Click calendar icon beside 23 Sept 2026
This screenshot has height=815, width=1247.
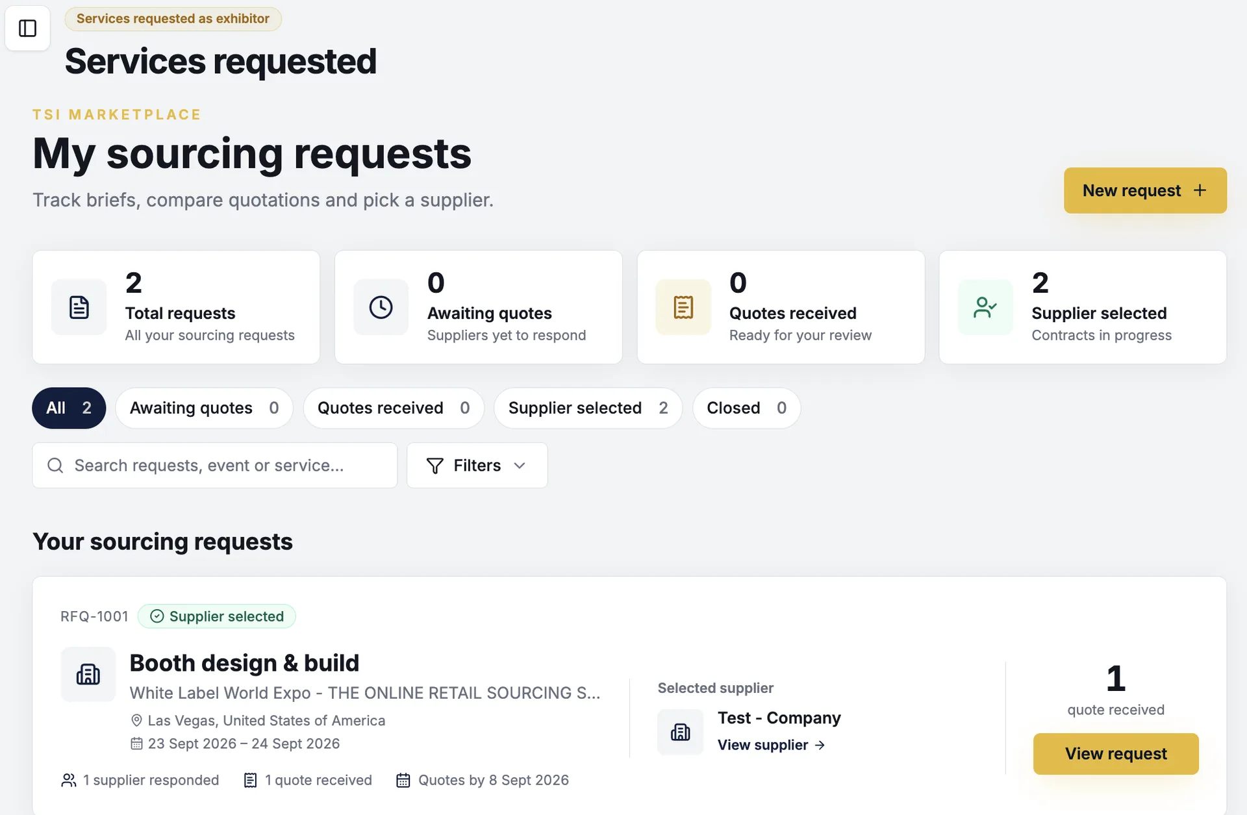point(136,744)
